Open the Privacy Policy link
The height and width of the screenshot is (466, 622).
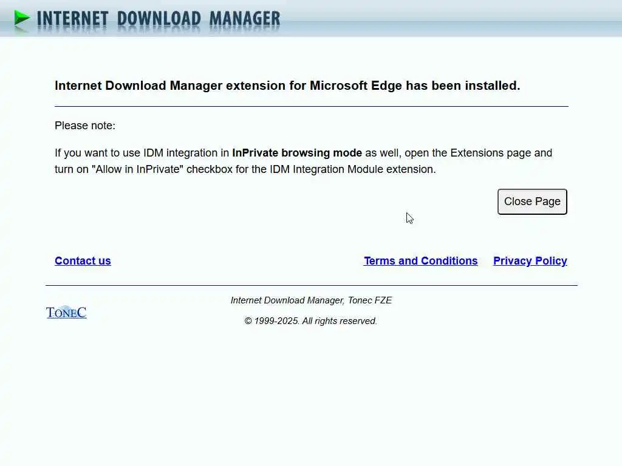click(530, 261)
